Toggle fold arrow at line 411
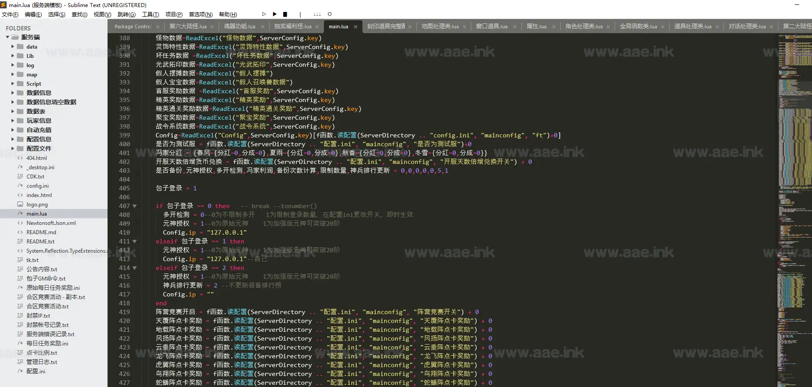Viewport: 812px width, 387px height. (135, 242)
